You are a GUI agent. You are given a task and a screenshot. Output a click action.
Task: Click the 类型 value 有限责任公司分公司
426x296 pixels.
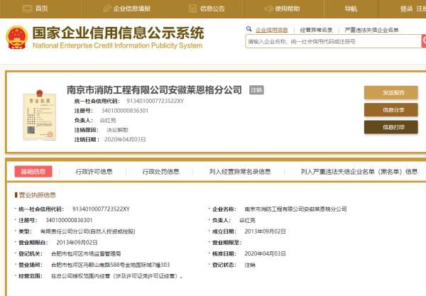point(87,231)
